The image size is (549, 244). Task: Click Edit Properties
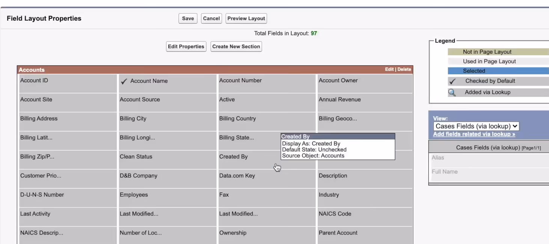186,46
